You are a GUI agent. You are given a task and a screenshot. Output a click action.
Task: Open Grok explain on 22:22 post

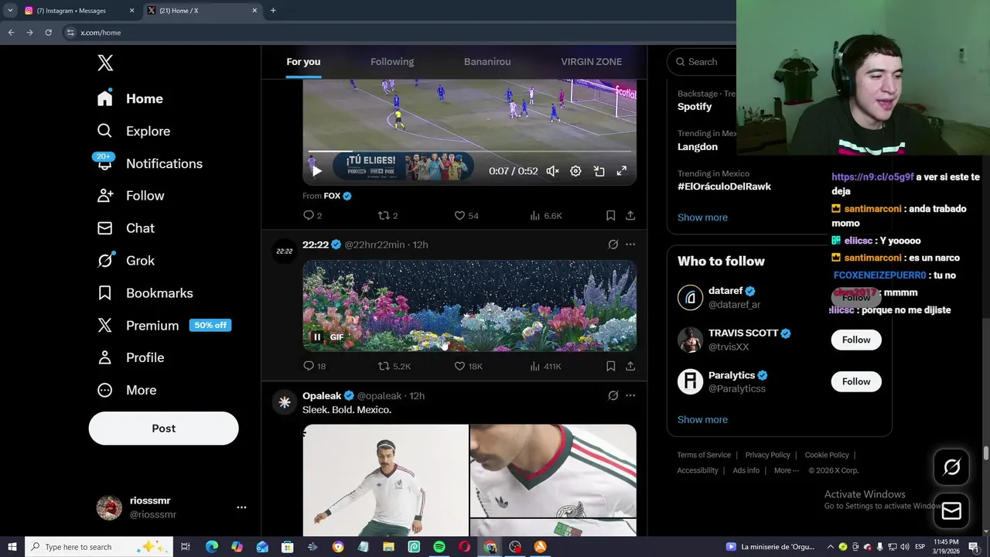[613, 244]
